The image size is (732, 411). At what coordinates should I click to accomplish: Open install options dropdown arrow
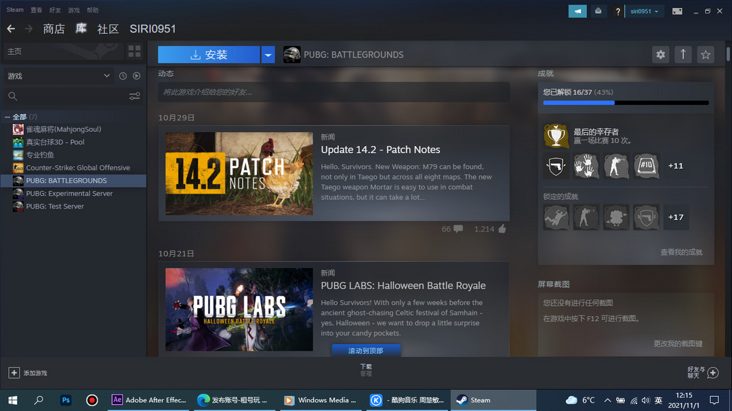click(268, 55)
